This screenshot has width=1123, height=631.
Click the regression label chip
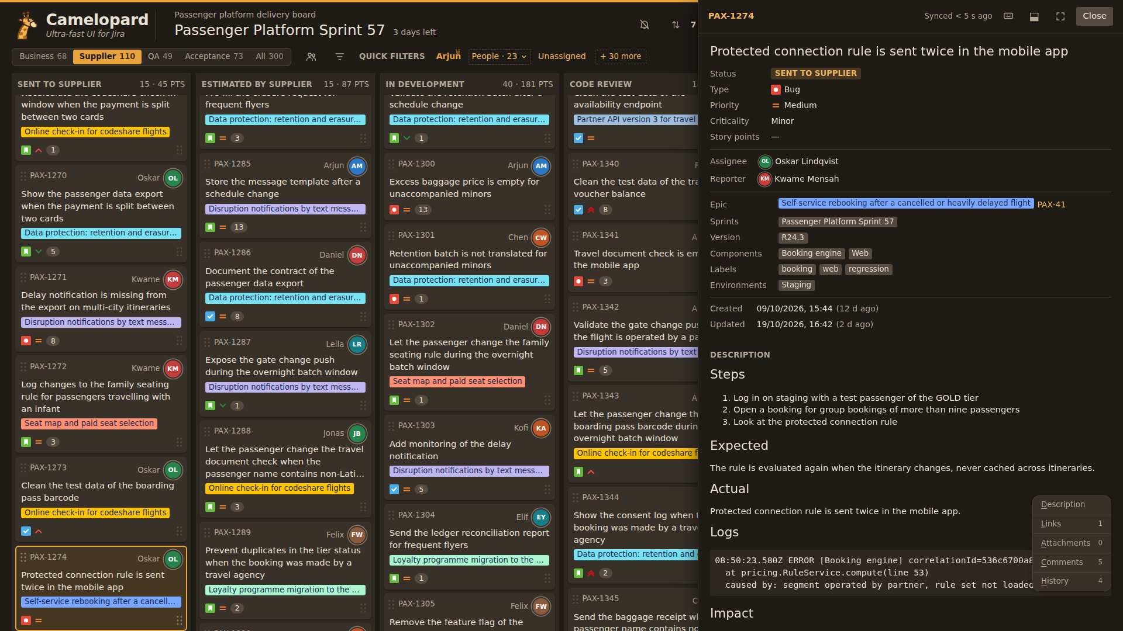point(869,269)
